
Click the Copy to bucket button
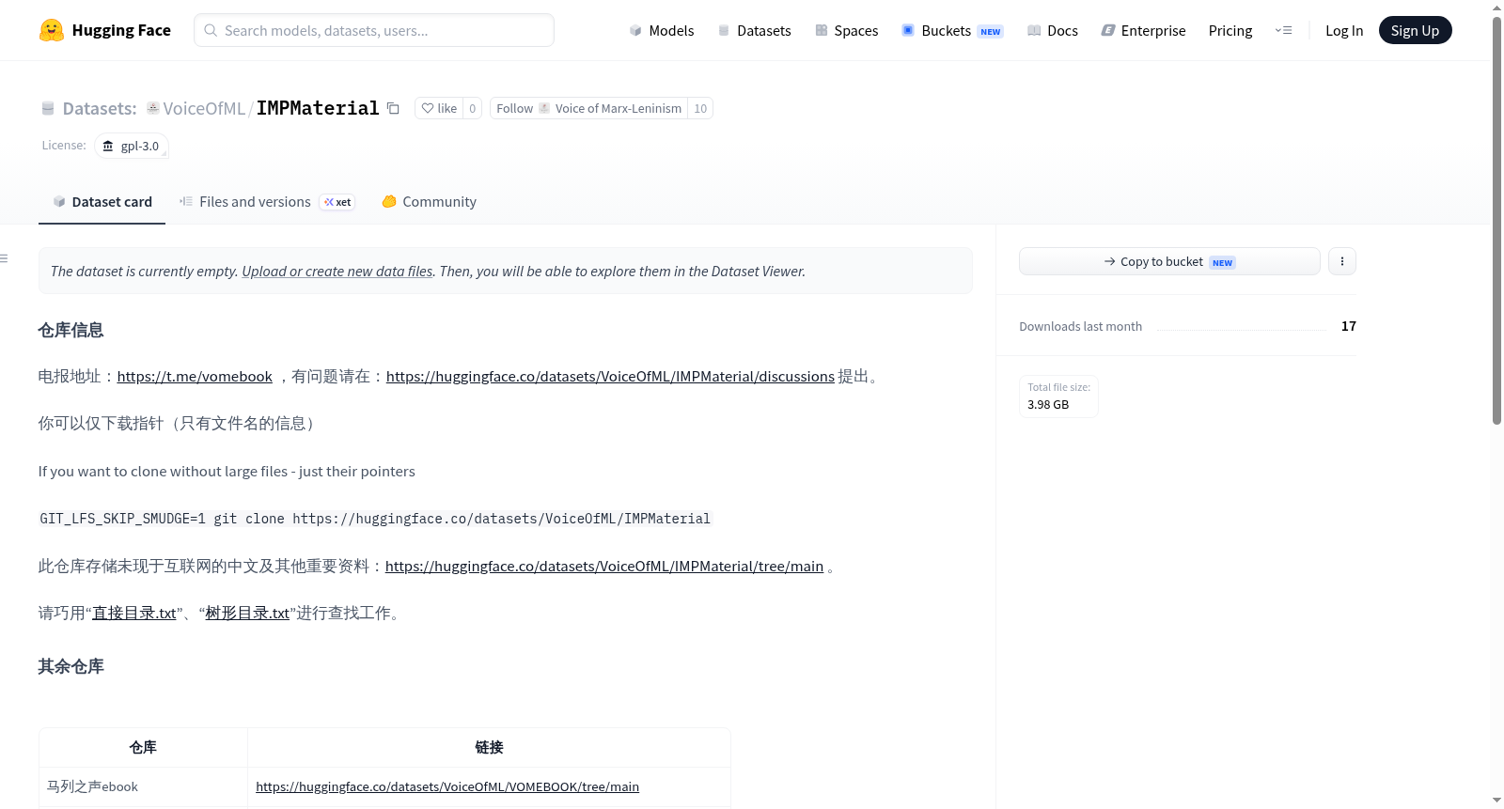[x=1169, y=261]
